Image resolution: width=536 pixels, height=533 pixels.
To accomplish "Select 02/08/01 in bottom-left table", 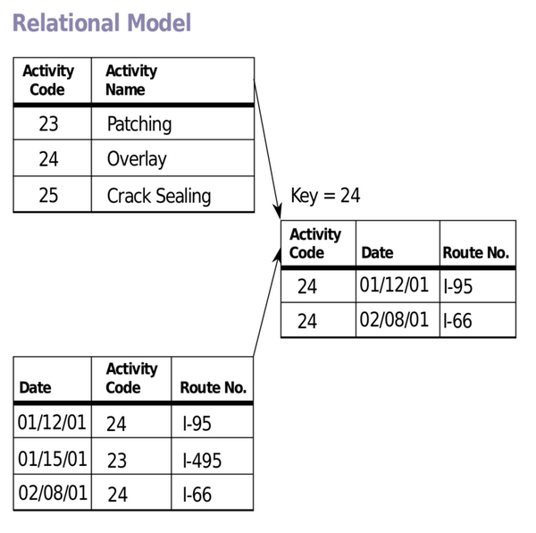I will click(x=53, y=493).
